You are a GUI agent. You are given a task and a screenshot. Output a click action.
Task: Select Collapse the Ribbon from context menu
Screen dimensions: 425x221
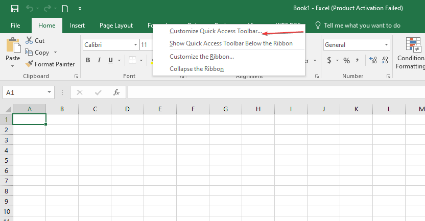pyautogui.click(x=197, y=69)
